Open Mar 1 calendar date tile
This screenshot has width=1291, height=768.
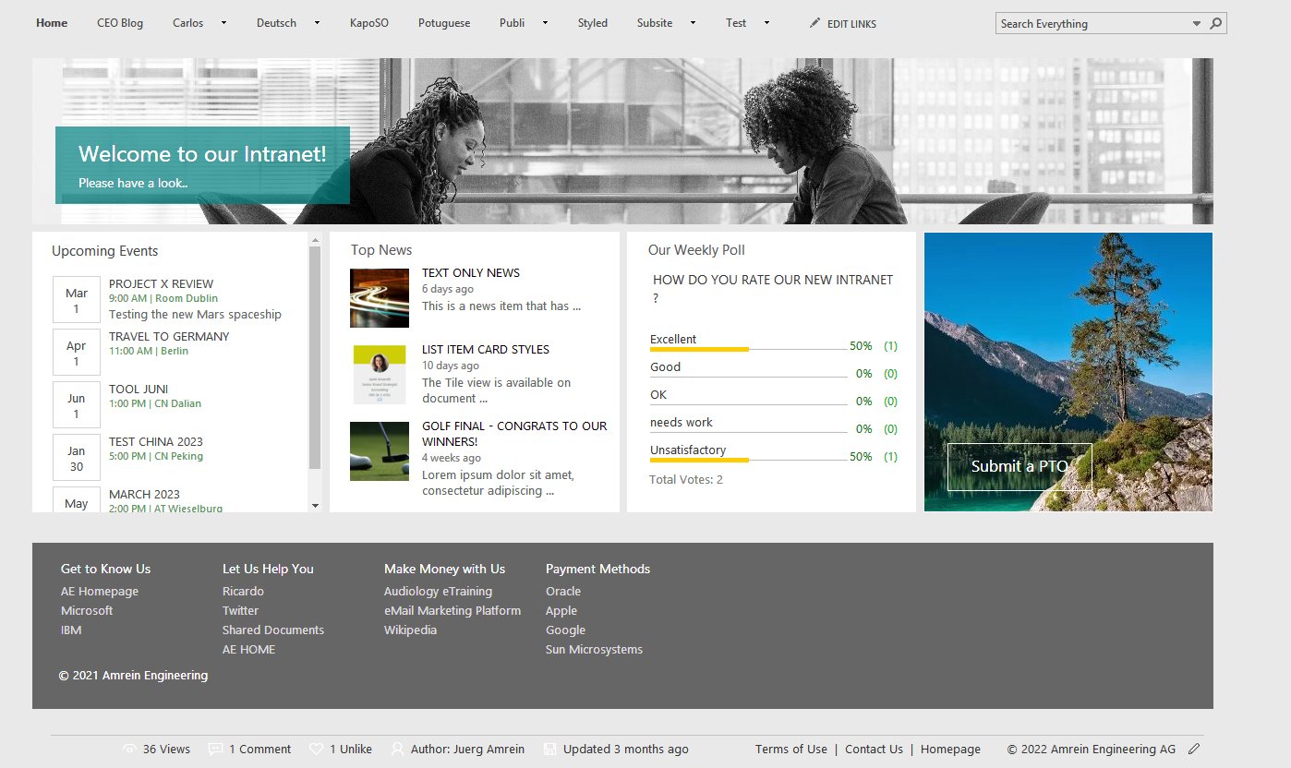[x=77, y=300]
